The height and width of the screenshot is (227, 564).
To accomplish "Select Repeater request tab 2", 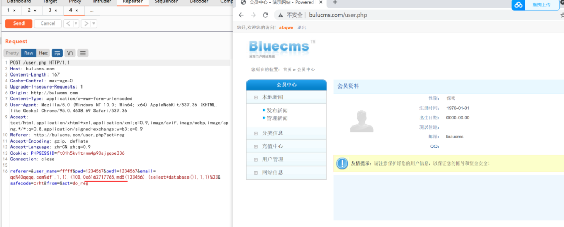I will (29, 10).
